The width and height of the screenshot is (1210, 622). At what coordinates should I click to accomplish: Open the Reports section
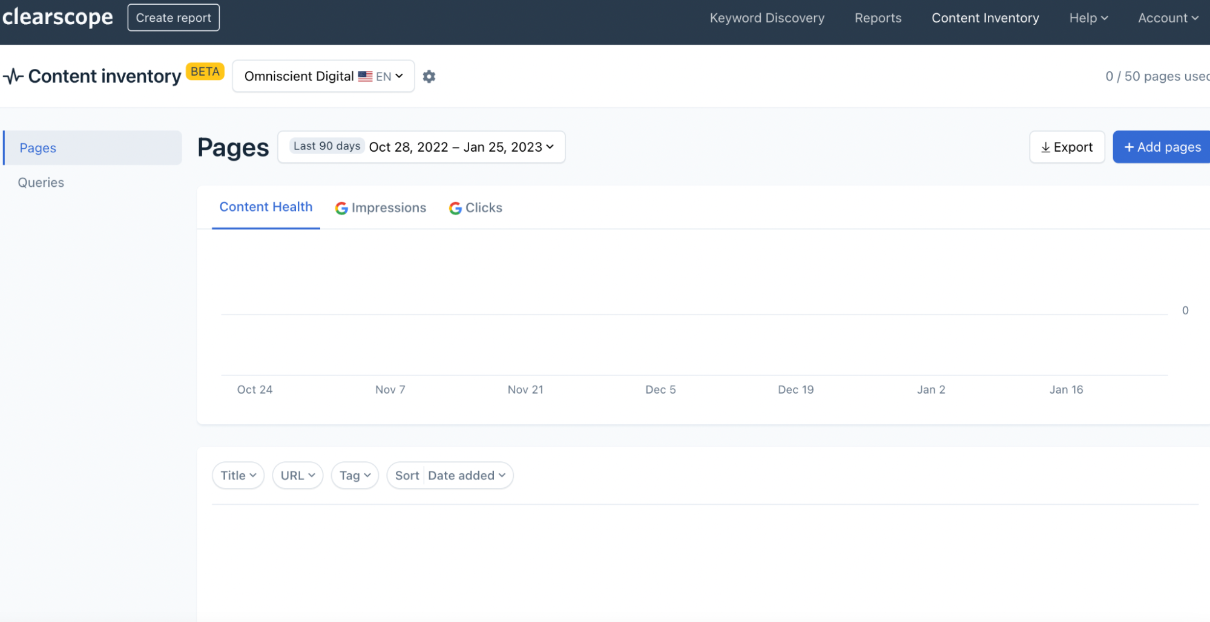pyautogui.click(x=878, y=18)
